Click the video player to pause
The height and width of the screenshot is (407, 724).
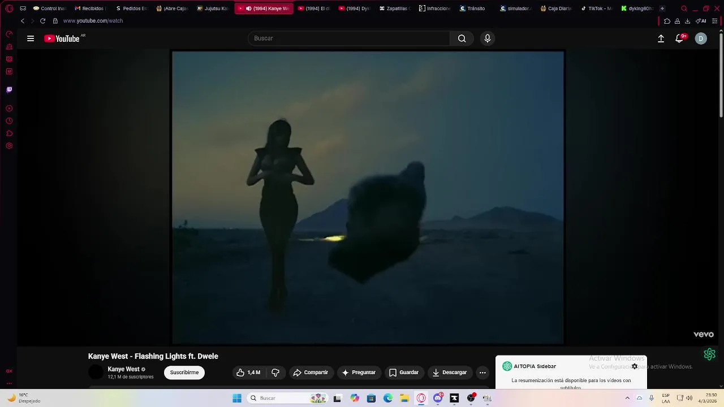coord(368,198)
